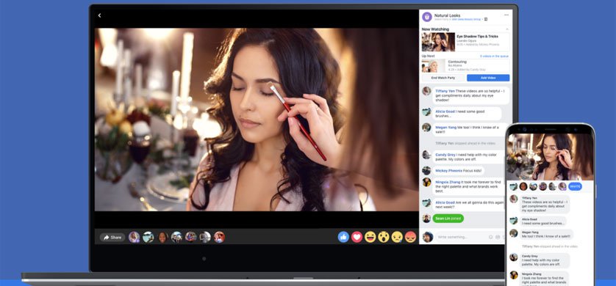Open the viewer avatar nearest the reaction icons
Image resolution: width=616 pixels, height=286 pixels.
tap(219, 237)
